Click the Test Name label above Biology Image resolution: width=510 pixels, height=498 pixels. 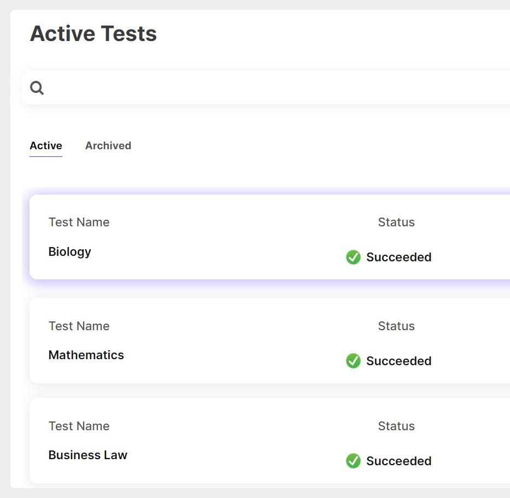pos(79,222)
